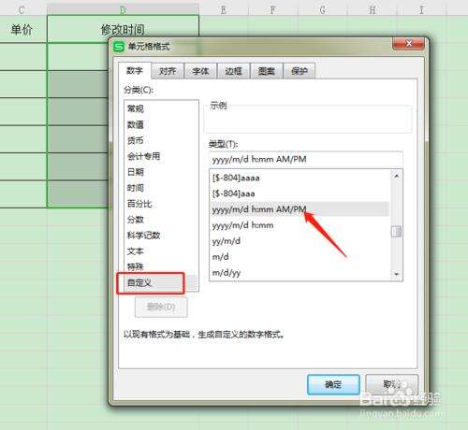Cancel the cell format dialog
468x430 pixels.
[391, 384]
